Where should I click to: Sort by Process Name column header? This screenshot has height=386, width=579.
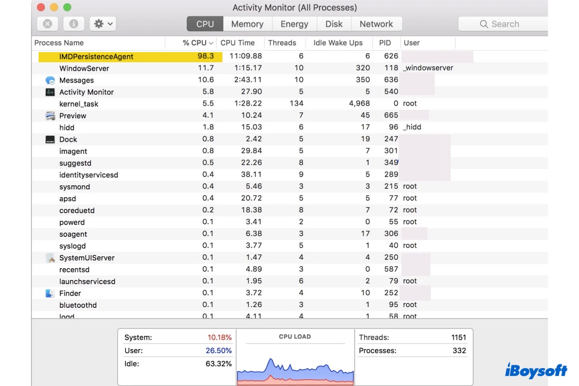pyautogui.click(x=59, y=42)
